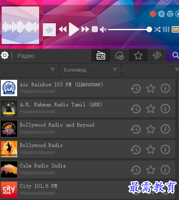179x200 pixels.
Task: Show history for A.R. Rahman Radio Tamil
Action: [136, 109]
